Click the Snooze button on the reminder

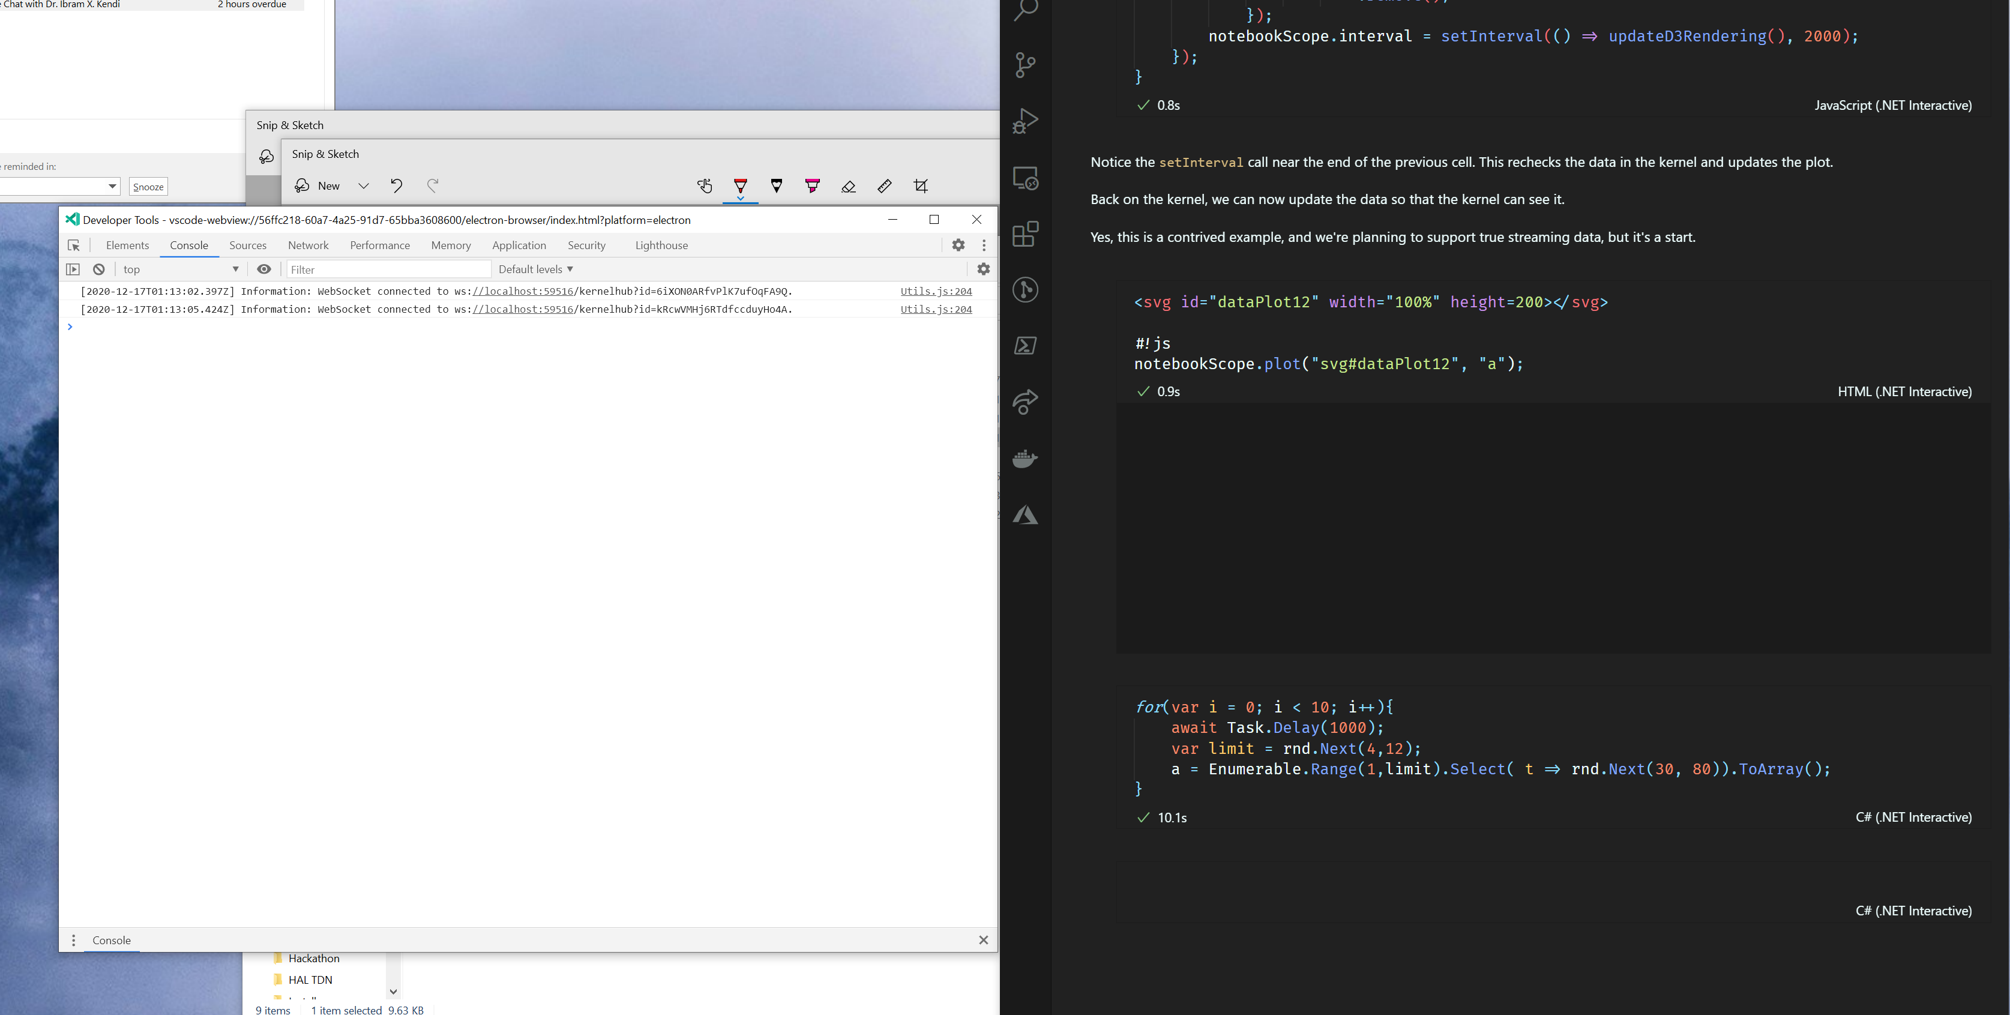(x=148, y=185)
